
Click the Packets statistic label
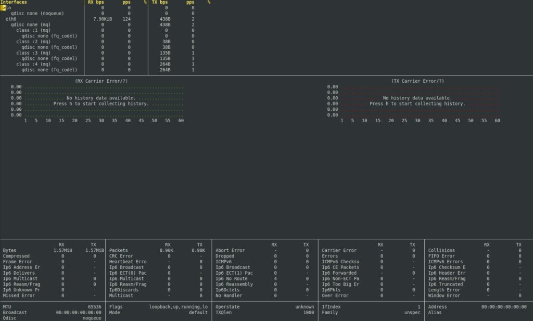click(x=118, y=250)
